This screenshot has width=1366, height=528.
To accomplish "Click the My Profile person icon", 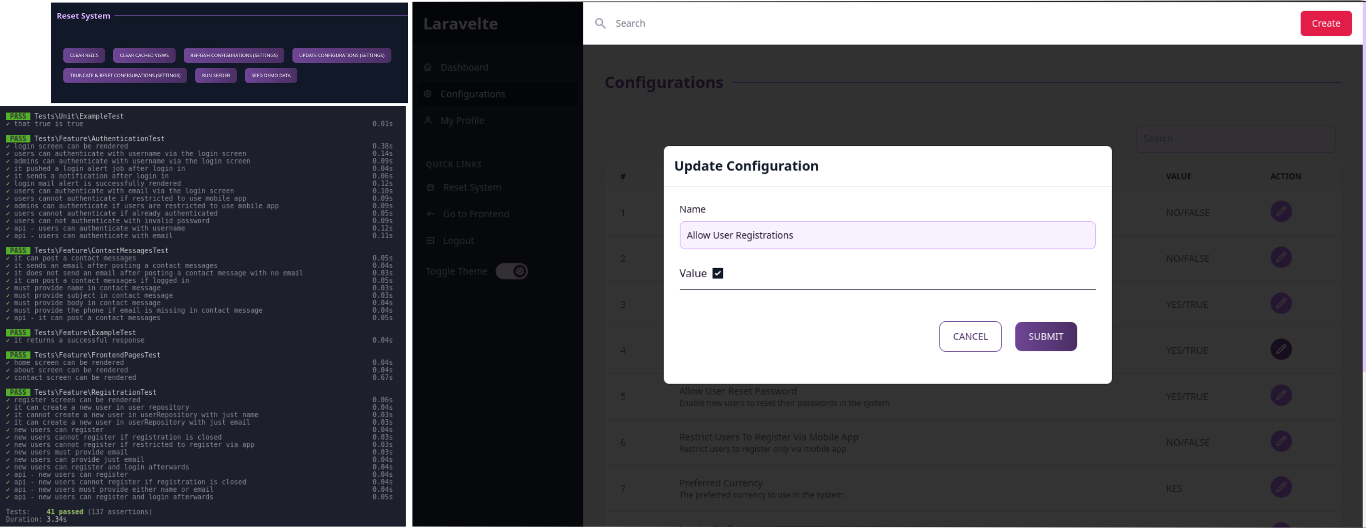I will click(x=428, y=121).
